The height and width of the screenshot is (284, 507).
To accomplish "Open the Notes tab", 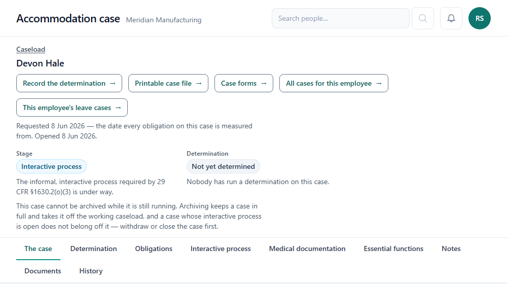I will 451,248.
